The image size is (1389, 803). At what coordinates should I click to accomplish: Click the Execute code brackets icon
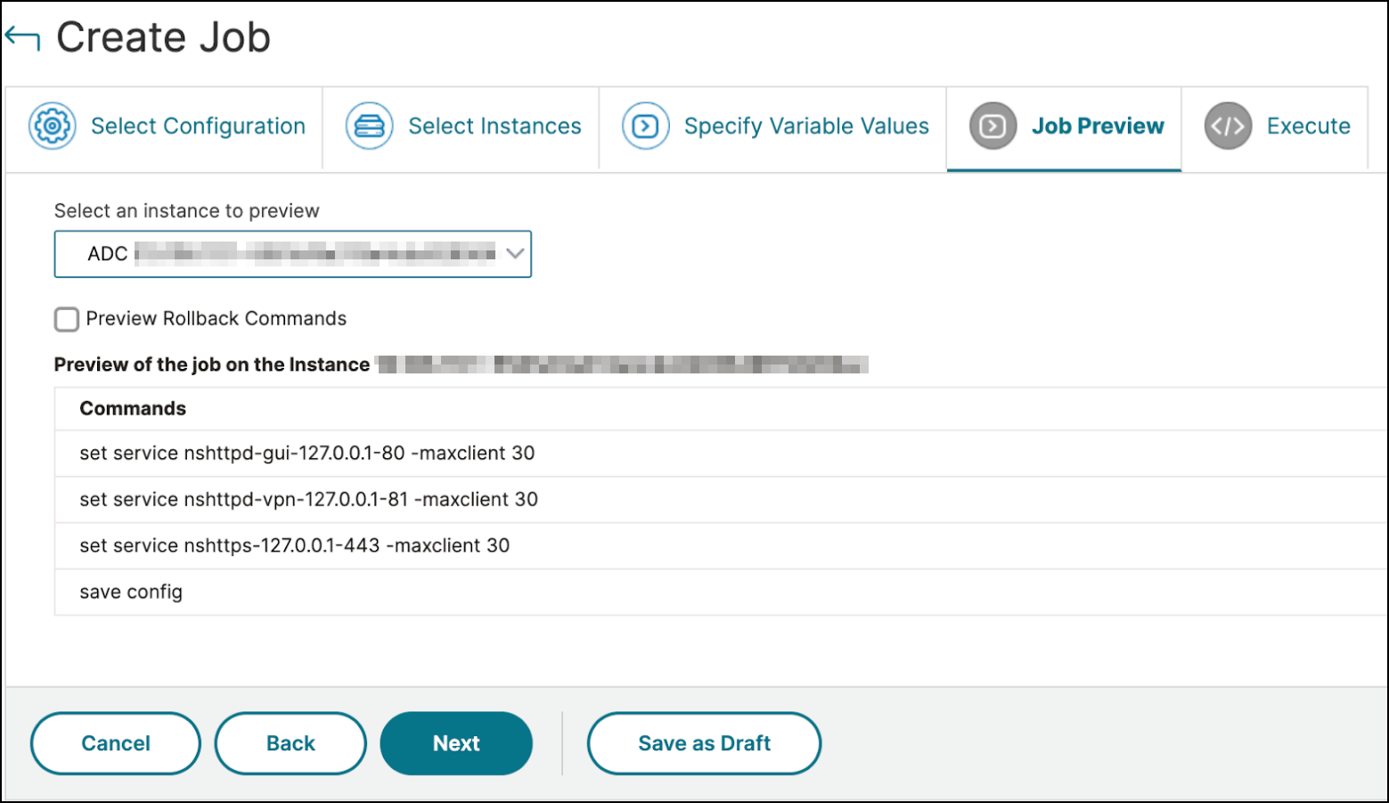pos(1228,126)
